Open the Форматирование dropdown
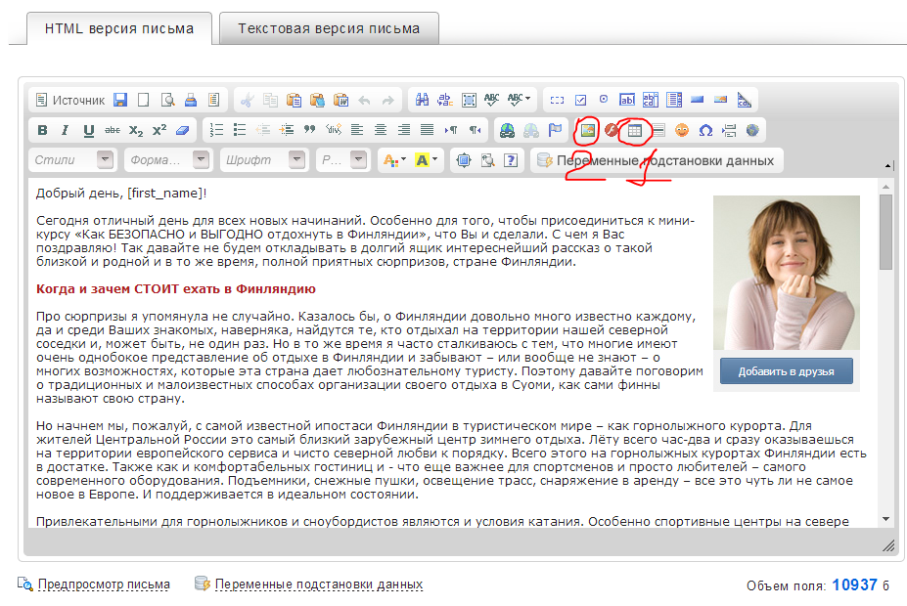 168,160
